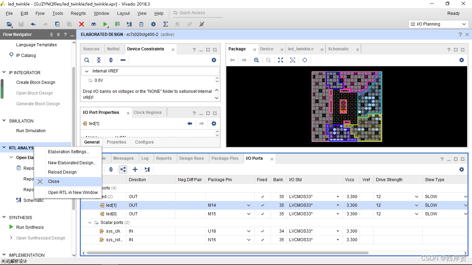
Task: Open I/O Std dropdown for sys_clk row
Action: [x=338, y=231]
